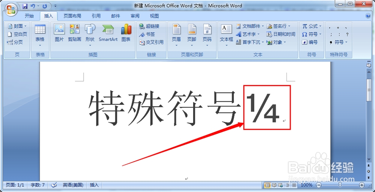Switch to the 视图 tab
This screenshot has width=375, height=192.
tap(154, 16)
